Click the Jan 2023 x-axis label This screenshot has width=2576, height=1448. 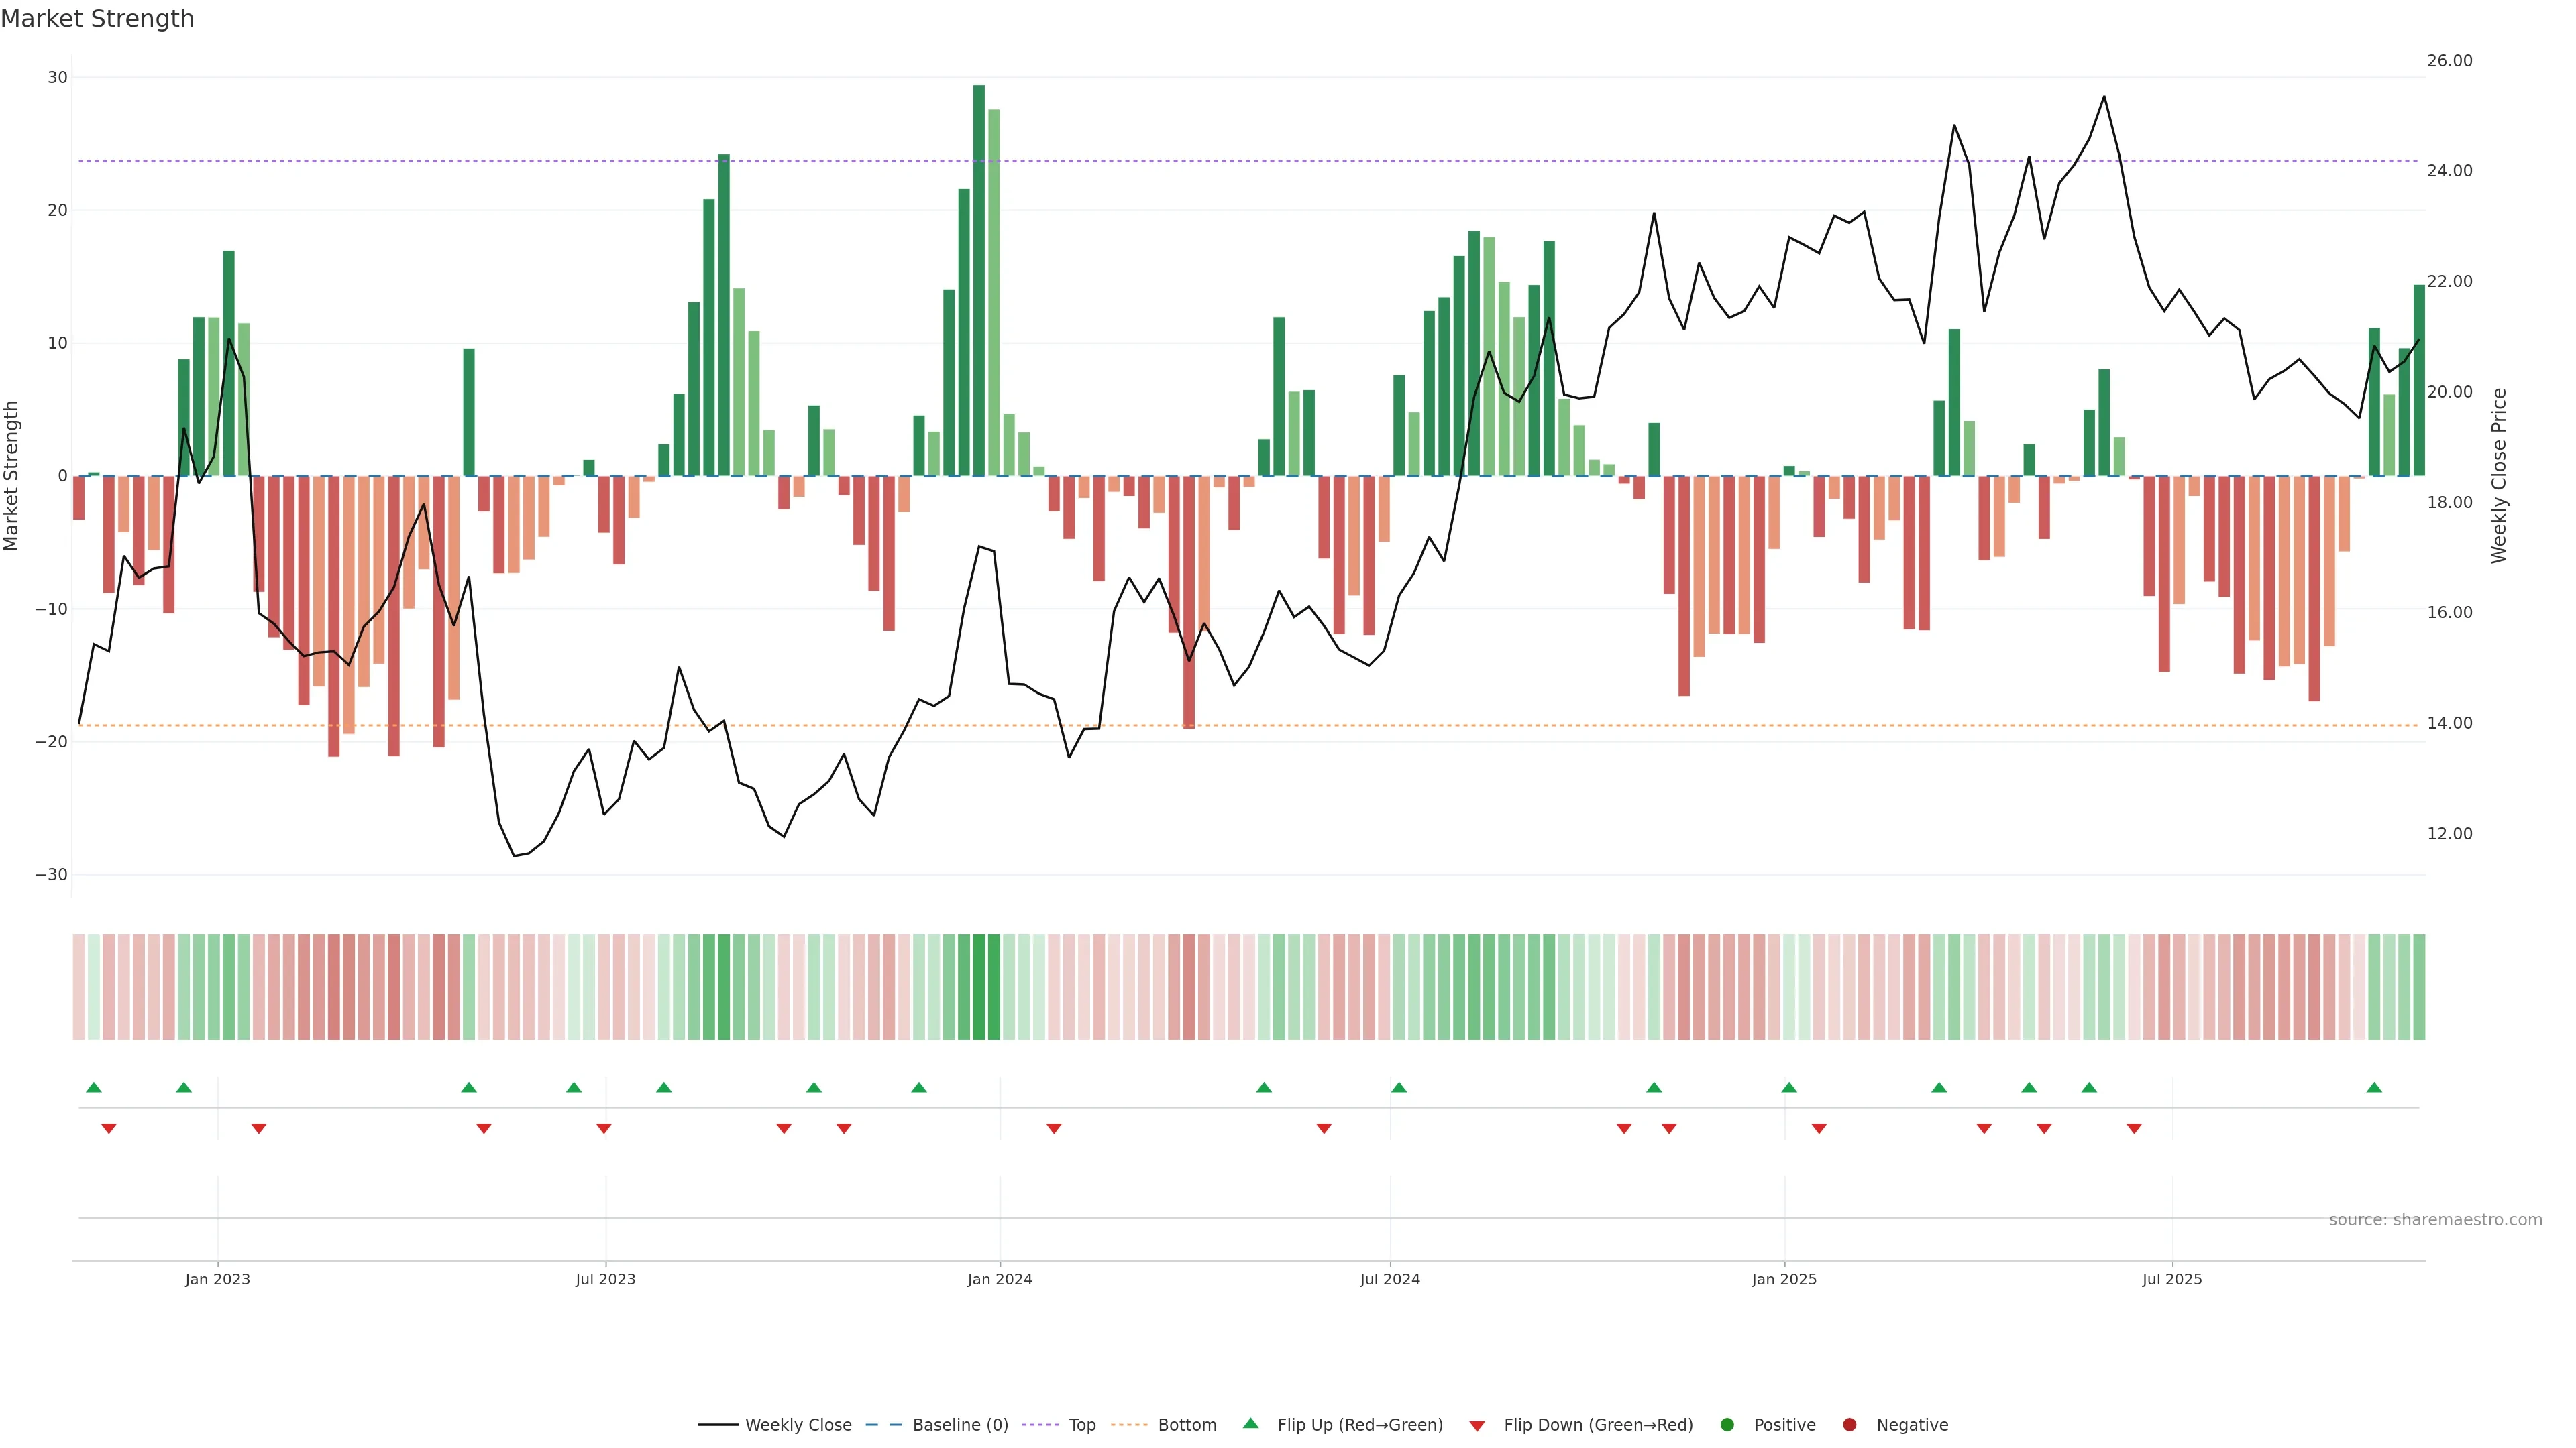pyautogui.click(x=218, y=1279)
